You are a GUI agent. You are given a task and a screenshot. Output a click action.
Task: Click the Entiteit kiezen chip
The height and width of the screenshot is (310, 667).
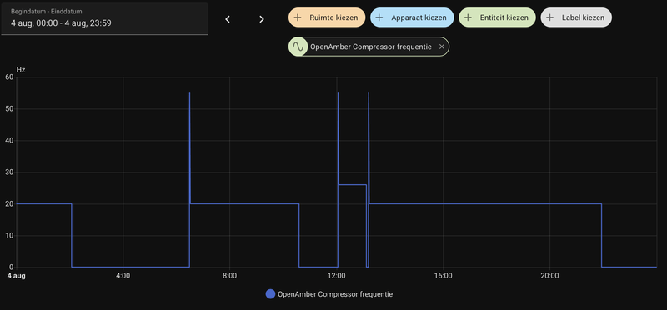(497, 17)
